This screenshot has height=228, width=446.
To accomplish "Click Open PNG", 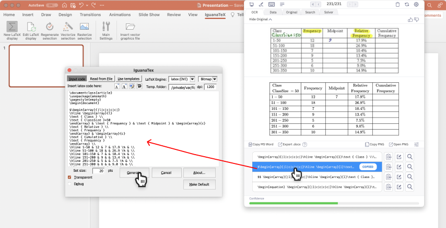I will click(399, 144).
